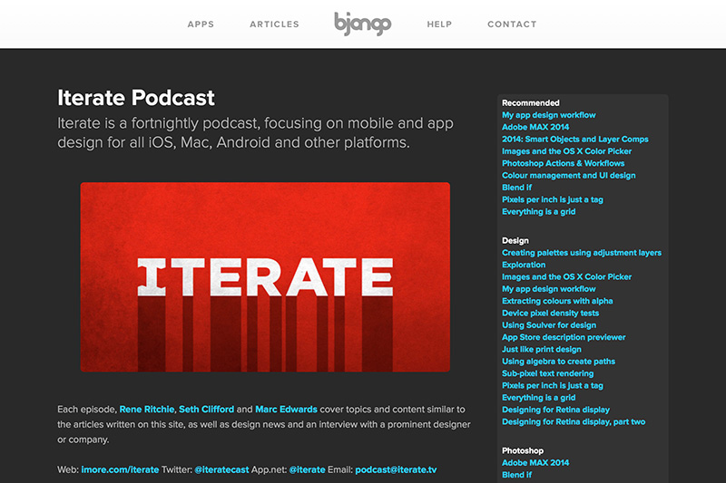726x483 pixels.
Task: Open 'Everything is a grid' under Design
Action: (x=538, y=398)
